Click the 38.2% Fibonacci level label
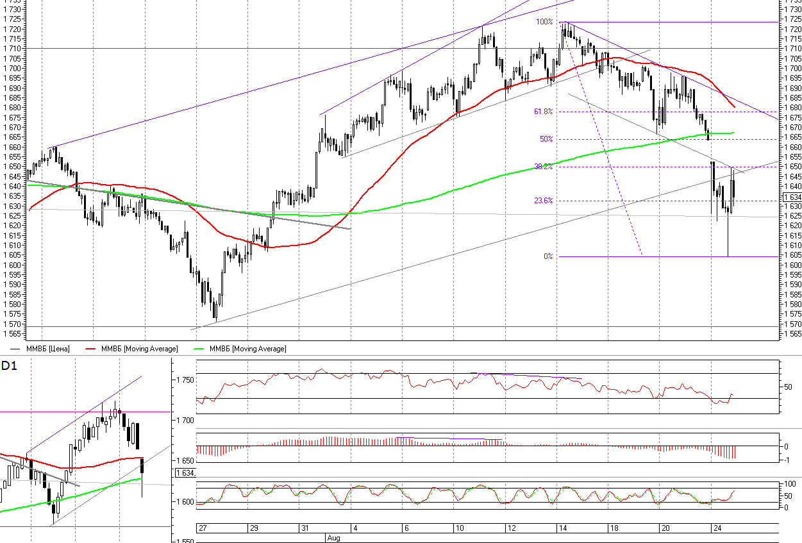Screen dimensions: 802x543 click(x=543, y=167)
